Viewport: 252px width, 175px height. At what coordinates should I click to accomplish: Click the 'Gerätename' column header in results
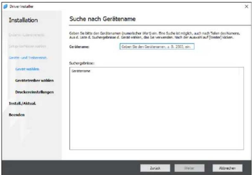click(x=81, y=71)
